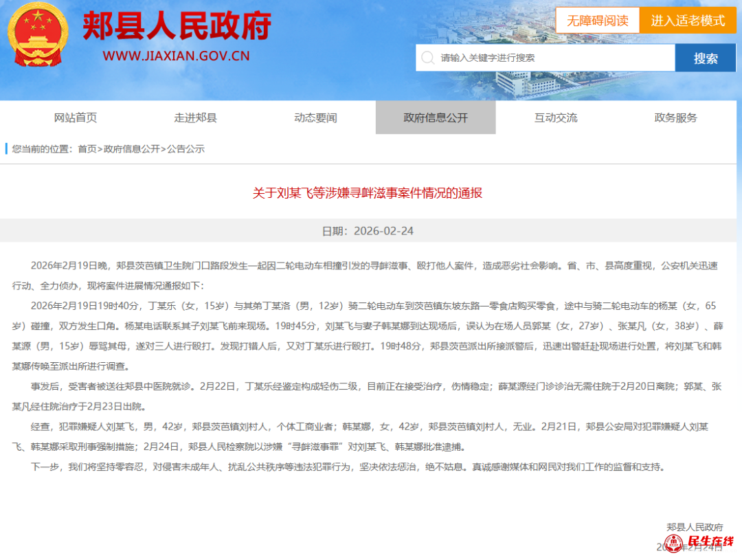
Task: Open the 走进郏县 navigation item
Action: (x=195, y=118)
